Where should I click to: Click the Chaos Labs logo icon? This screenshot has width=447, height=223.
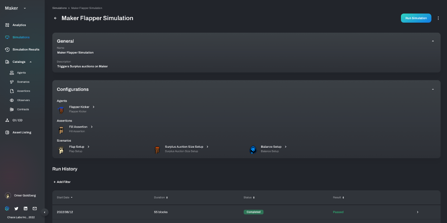coord(7,208)
